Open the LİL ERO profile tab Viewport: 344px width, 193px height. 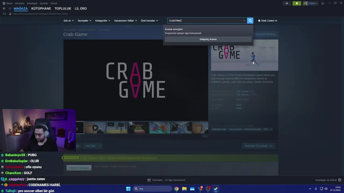pyautogui.click(x=81, y=9)
